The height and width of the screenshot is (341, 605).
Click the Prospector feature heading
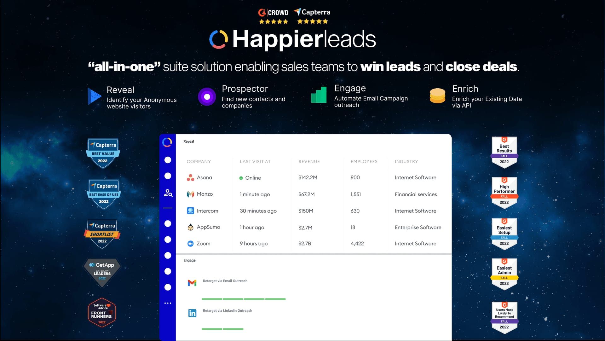pos(245,89)
